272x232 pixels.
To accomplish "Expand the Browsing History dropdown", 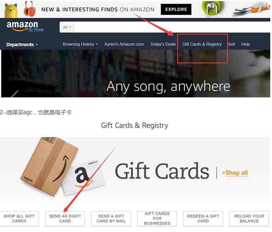I will (80, 44).
